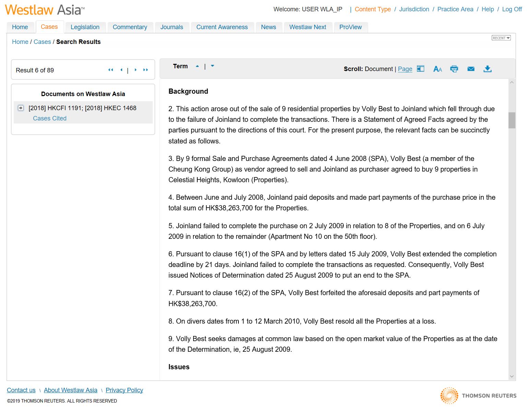Click the Content Type link
The width and height of the screenshot is (527, 407).
(373, 9)
